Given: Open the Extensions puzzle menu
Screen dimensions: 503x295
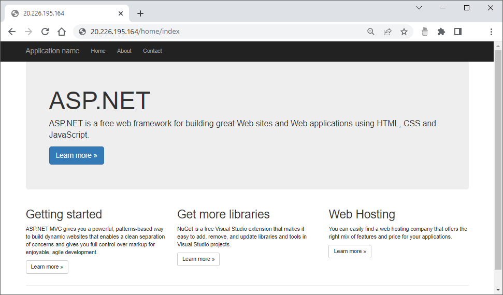Looking at the screenshot, I should [x=441, y=32].
